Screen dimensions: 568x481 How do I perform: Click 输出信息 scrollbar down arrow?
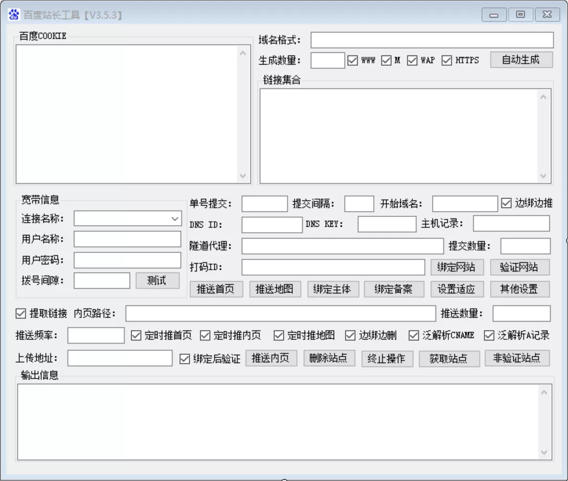[x=544, y=452]
